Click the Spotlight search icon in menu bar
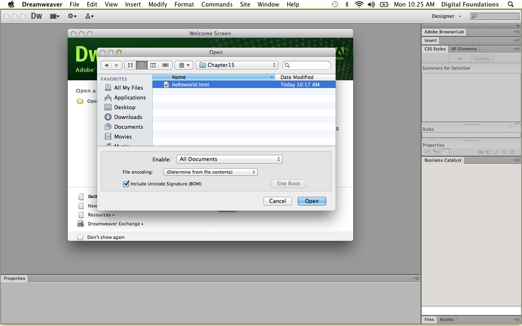 click(x=510, y=4)
